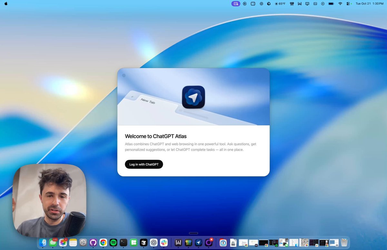Click the black cube menu bar icon
Screen dimensions: 387x250
tap(269, 4)
